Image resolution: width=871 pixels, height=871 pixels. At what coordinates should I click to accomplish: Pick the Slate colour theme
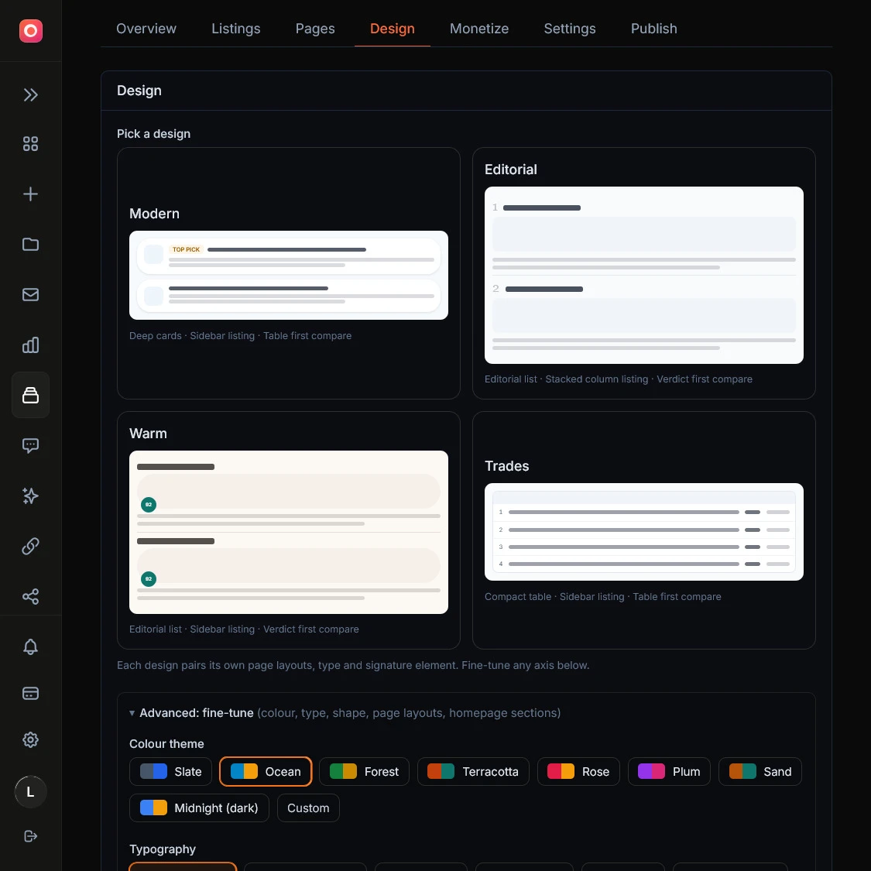[170, 772]
